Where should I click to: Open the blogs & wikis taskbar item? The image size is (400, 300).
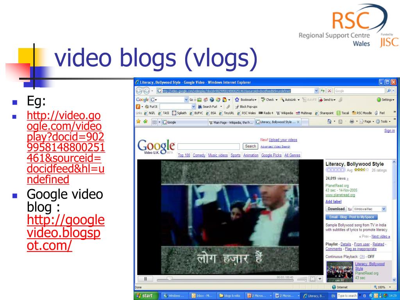point(230,296)
